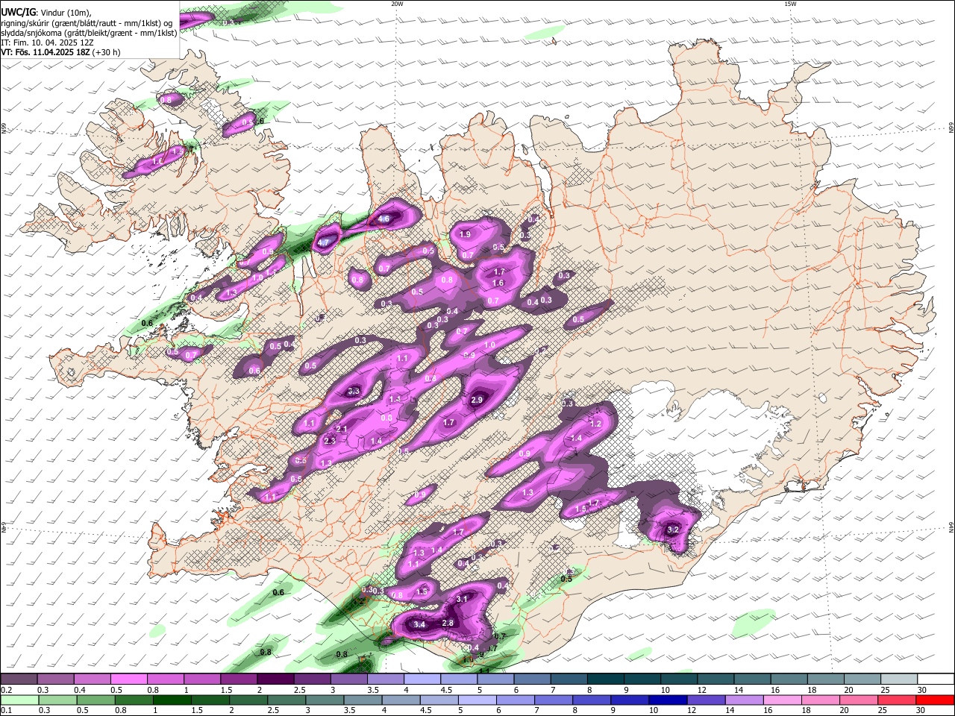This screenshot has height=716, width=955.
Task: Select the lilac swatch labeled 14 in bottom legend row
Action: [744, 700]
